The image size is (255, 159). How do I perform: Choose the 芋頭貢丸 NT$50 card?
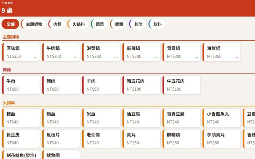222,139
